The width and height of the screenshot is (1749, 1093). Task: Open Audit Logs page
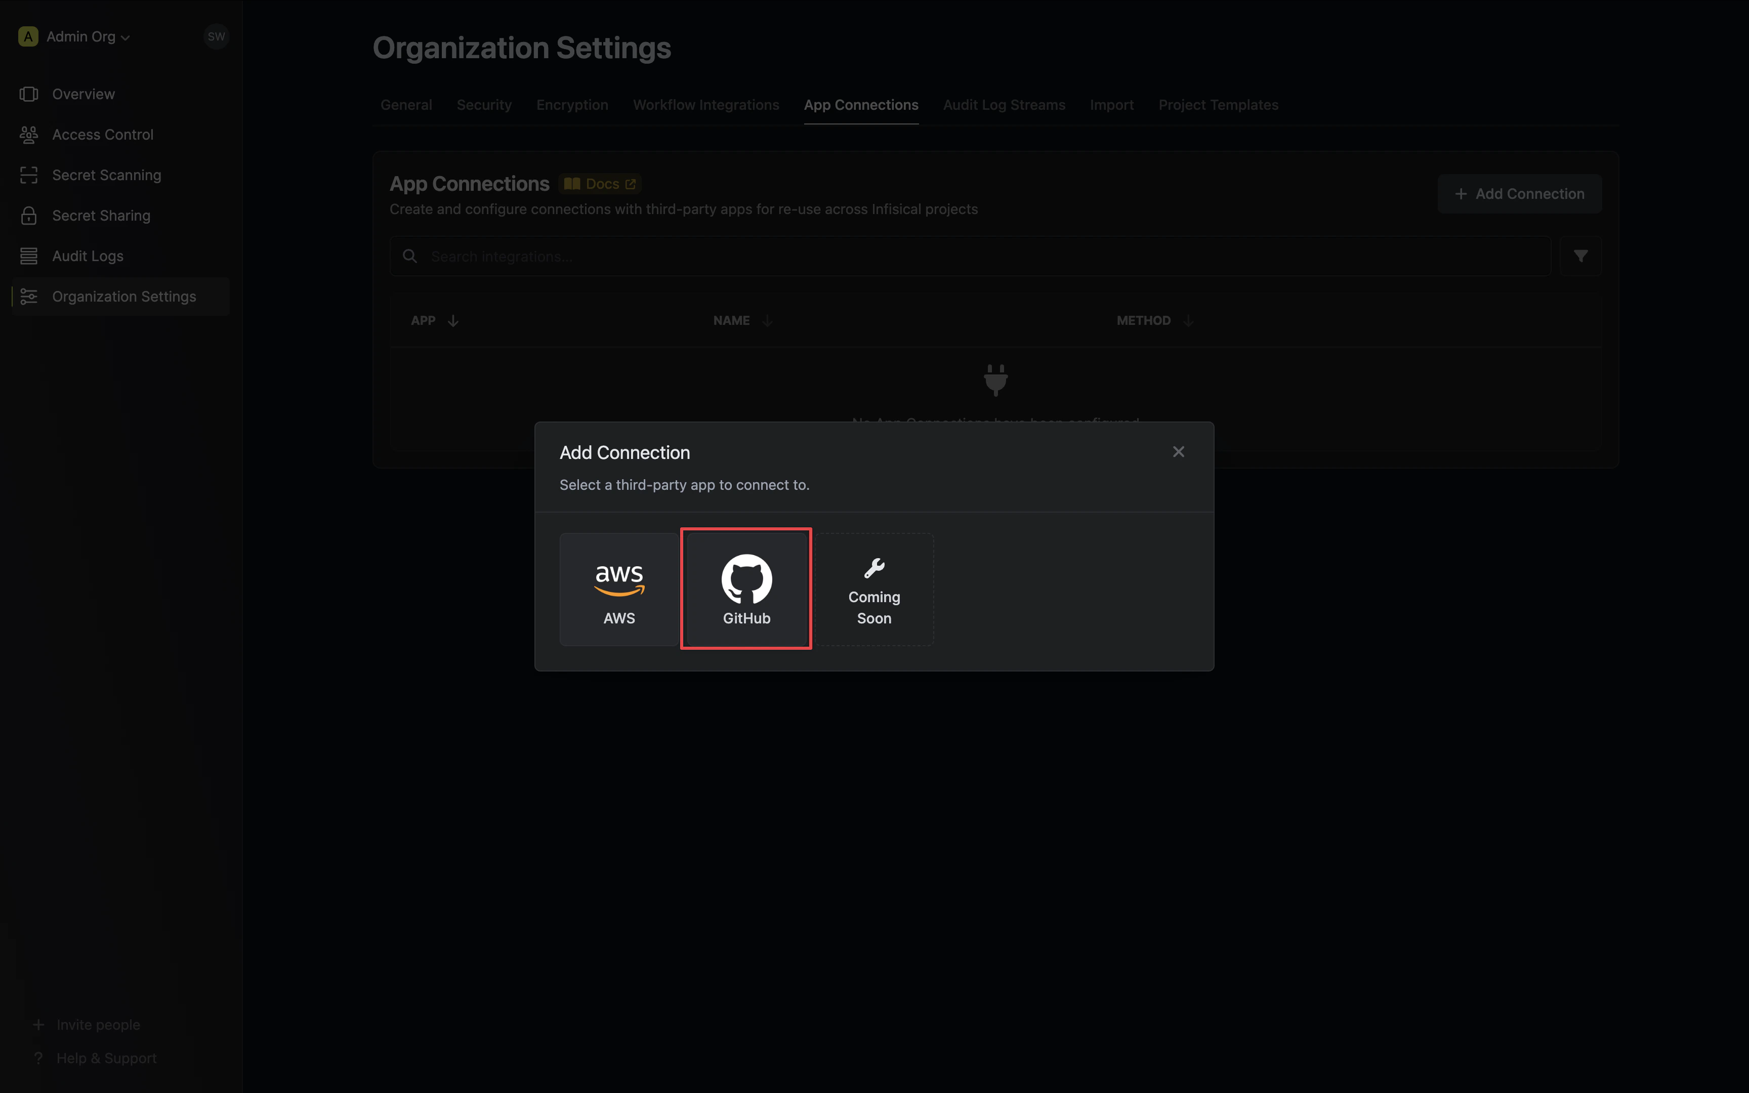[120, 256]
